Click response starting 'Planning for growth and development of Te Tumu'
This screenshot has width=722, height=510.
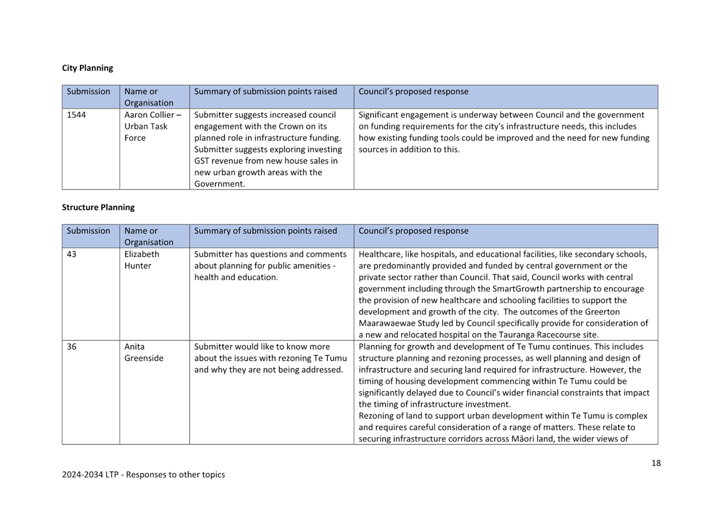click(x=504, y=375)
